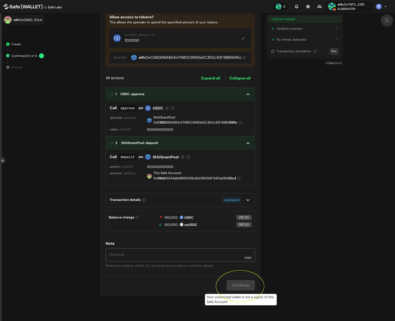Open the points counter badge showing 0

click(281, 7)
